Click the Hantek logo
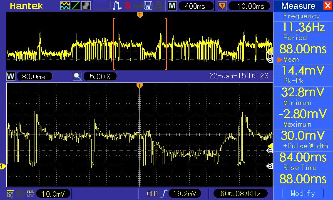Image resolution: width=333 pixels, height=200 pixels. pyautogui.click(x=26, y=6)
